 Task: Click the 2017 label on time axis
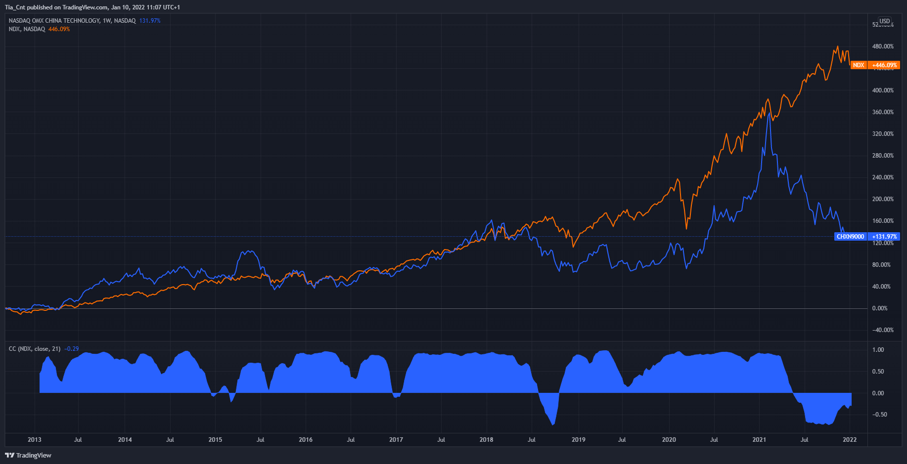(x=396, y=440)
